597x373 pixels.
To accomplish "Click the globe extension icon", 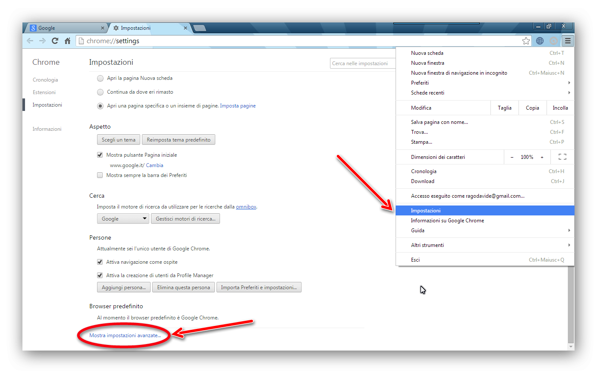I will 540,41.
